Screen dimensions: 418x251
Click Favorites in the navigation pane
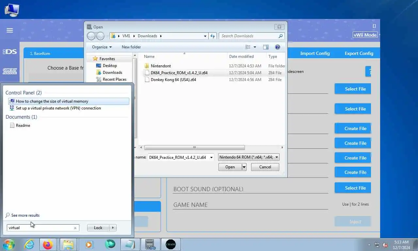107,59
